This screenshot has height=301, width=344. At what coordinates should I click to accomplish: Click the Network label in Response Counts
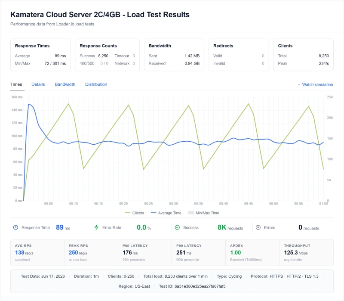(x=122, y=63)
